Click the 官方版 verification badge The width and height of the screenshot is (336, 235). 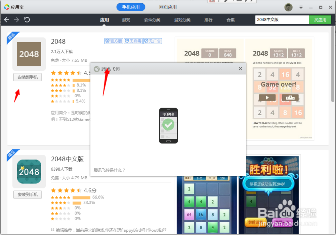click(x=114, y=41)
